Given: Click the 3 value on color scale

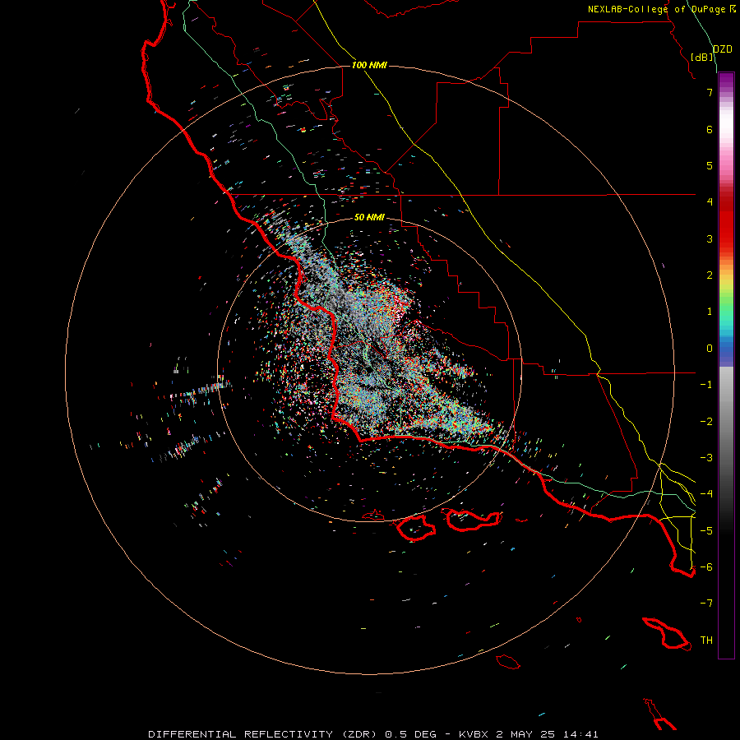Looking at the screenshot, I should point(710,238).
